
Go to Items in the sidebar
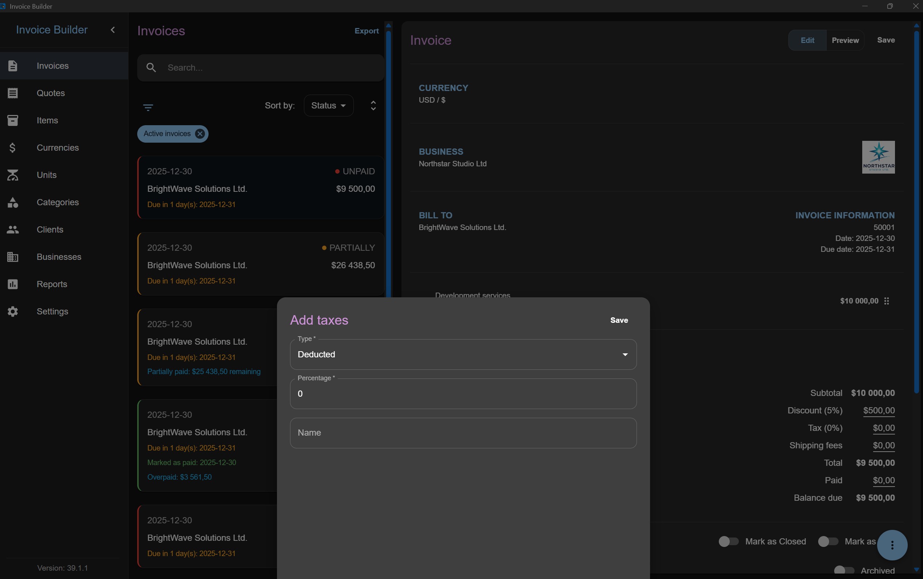coord(64,120)
